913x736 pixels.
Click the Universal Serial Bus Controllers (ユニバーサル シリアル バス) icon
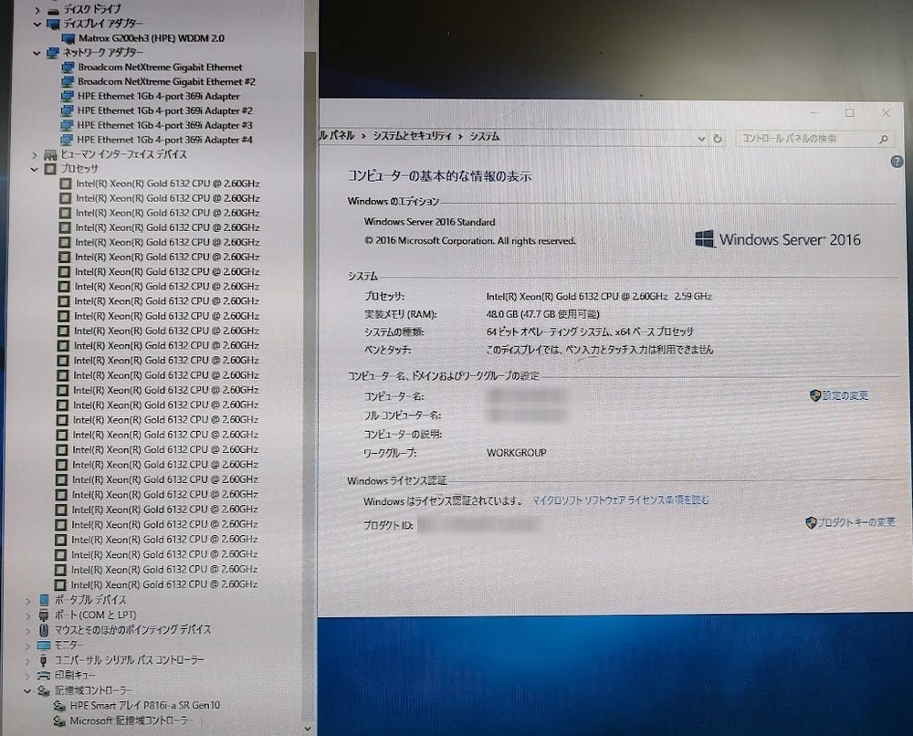[43, 660]
